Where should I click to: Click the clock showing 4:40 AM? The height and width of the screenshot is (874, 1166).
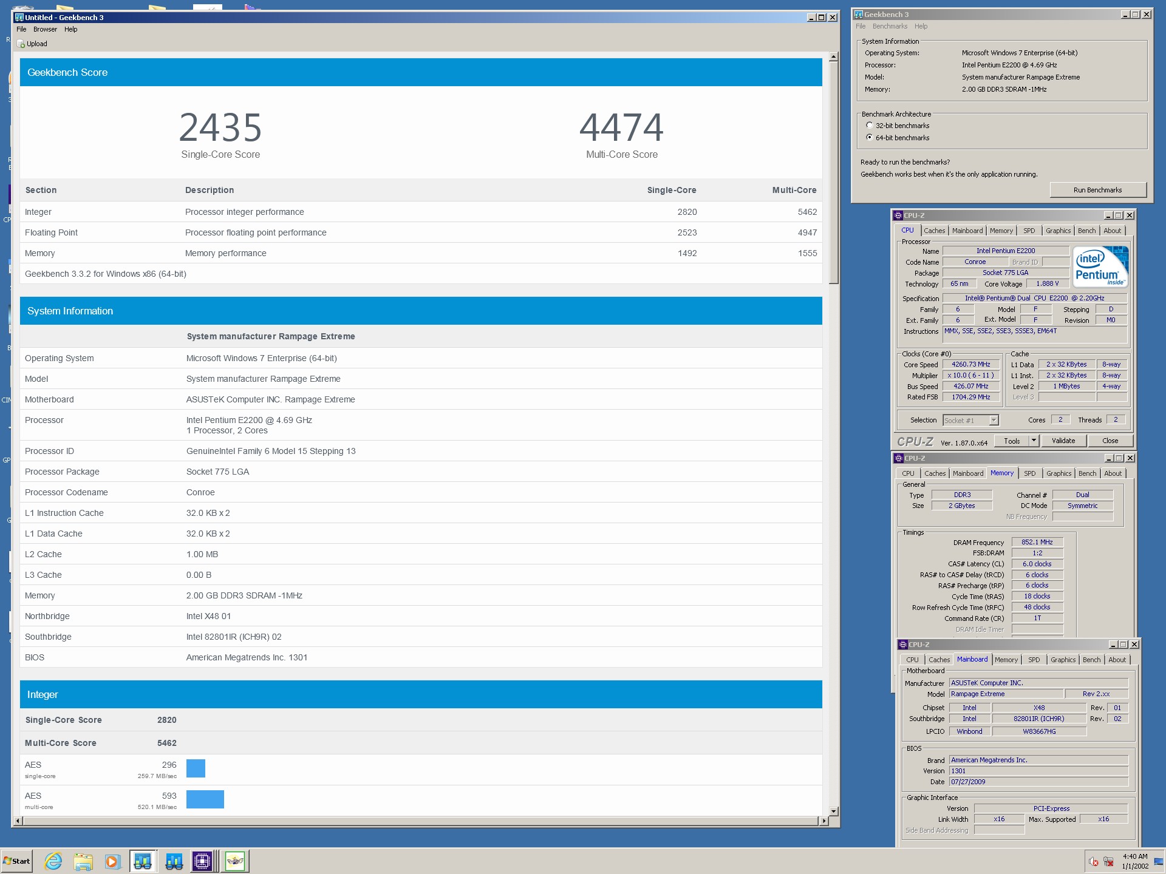pyautogui.click(x=1135, y=856)
